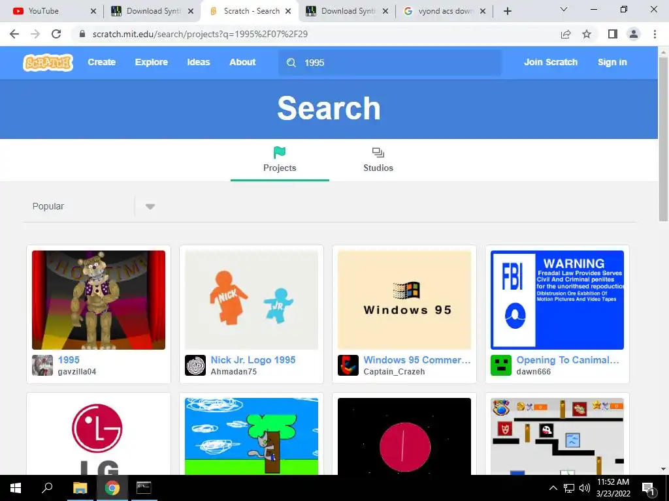Select the Projects tab
669x501 pixels.
tap(280, 160)
